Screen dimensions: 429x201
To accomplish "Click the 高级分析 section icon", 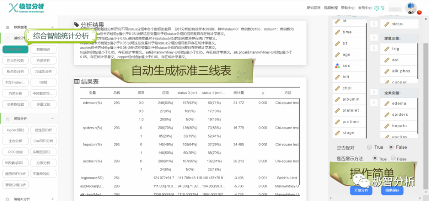I will click(7, 119).
